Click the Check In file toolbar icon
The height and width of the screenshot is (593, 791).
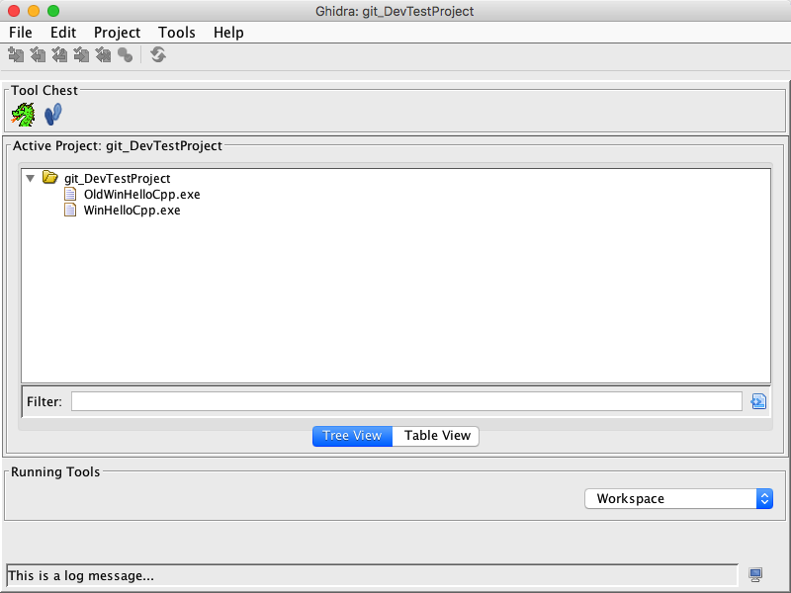[81, 55]
